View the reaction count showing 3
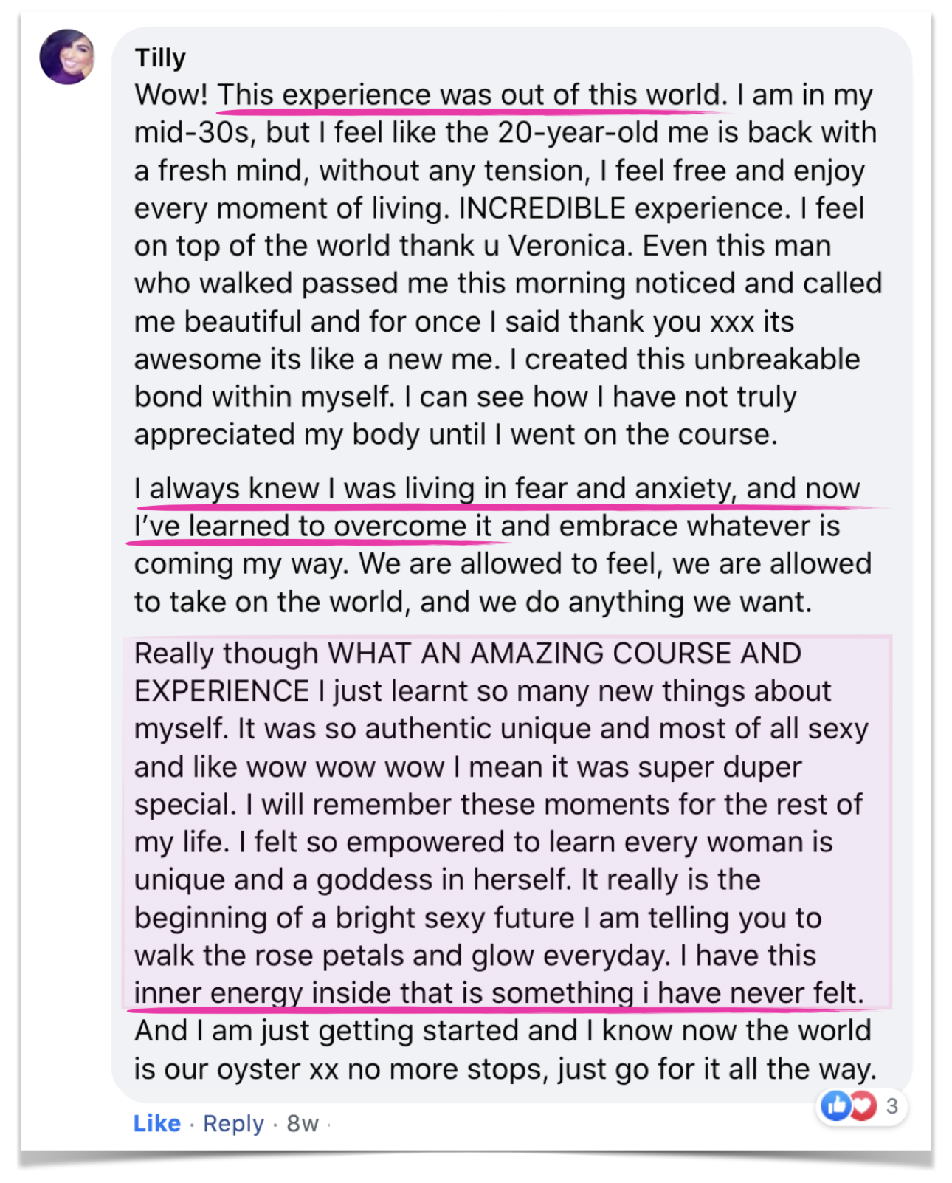This screenshot has height=1183, width=952. (891, 1105)
